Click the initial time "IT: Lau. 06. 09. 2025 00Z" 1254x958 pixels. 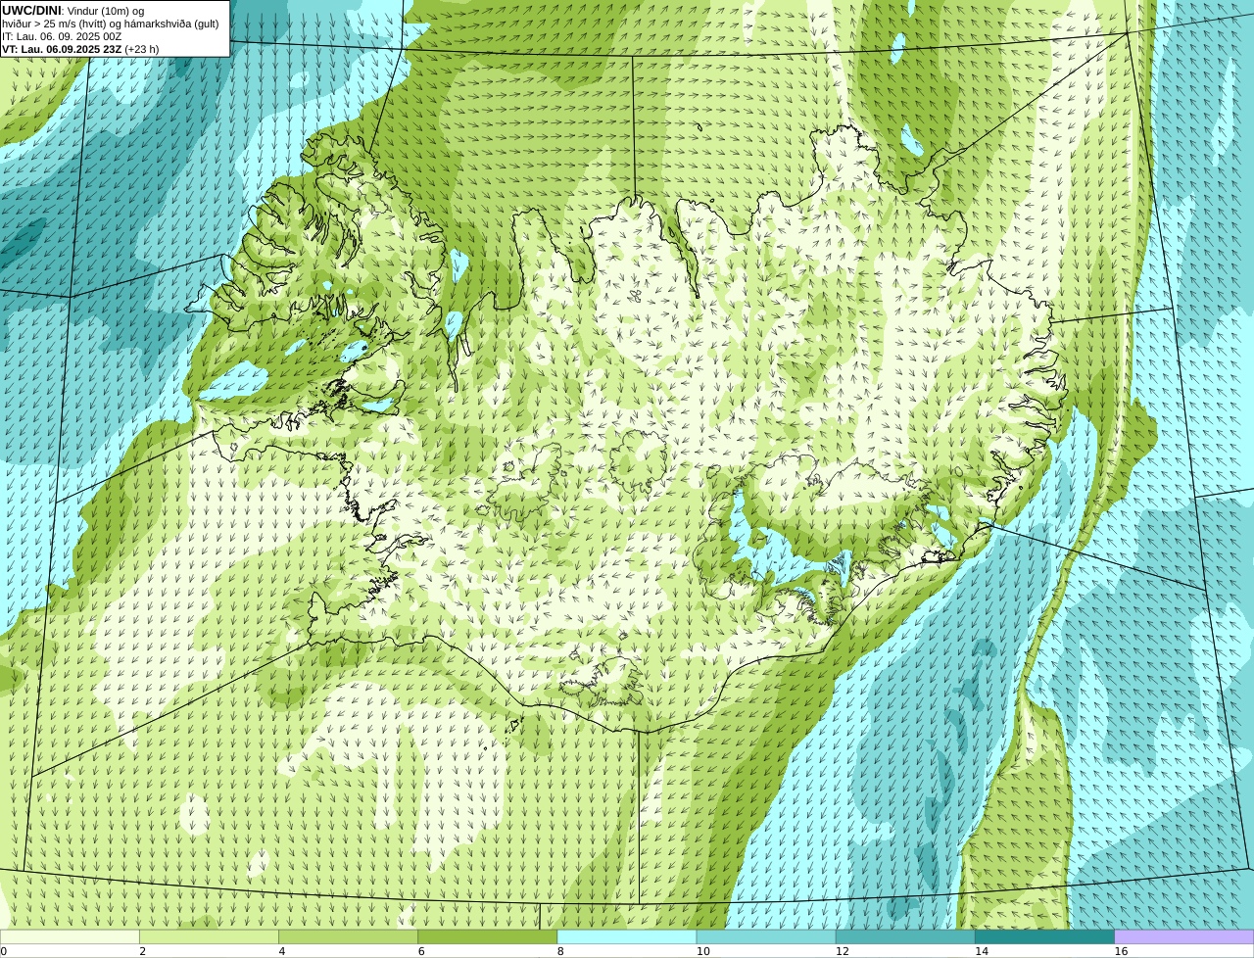tap(62, 36)
